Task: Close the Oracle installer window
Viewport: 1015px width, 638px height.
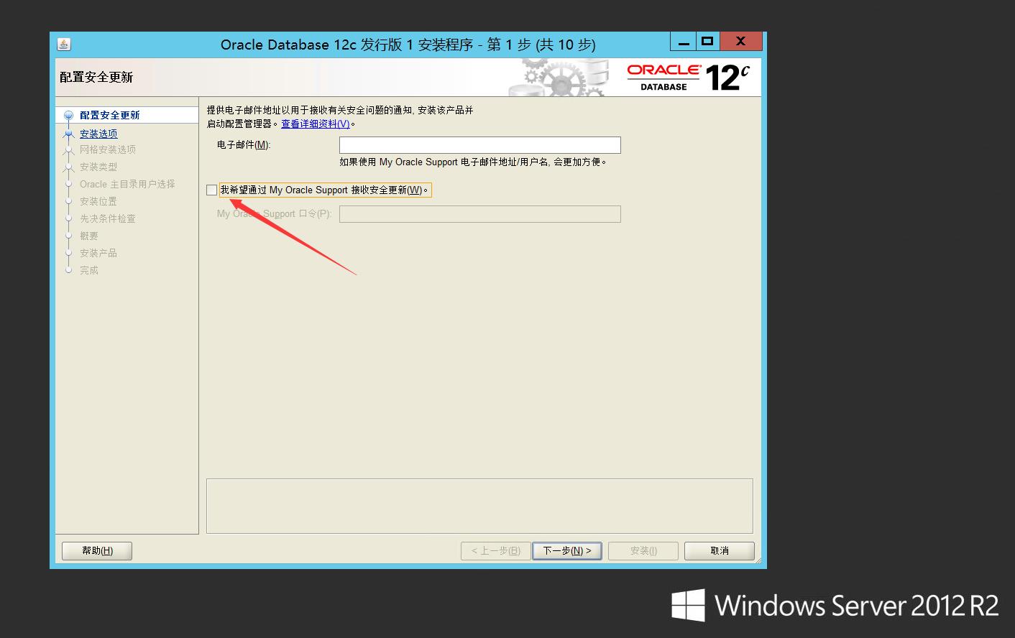Action: (741, 42)
